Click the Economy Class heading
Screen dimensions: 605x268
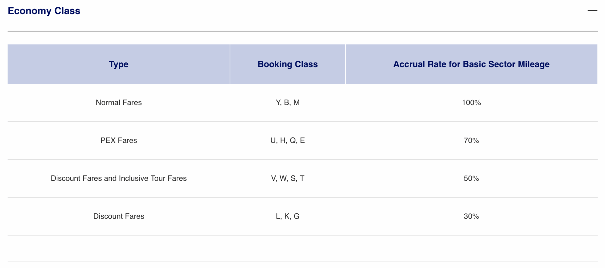[x=44, y=11]
